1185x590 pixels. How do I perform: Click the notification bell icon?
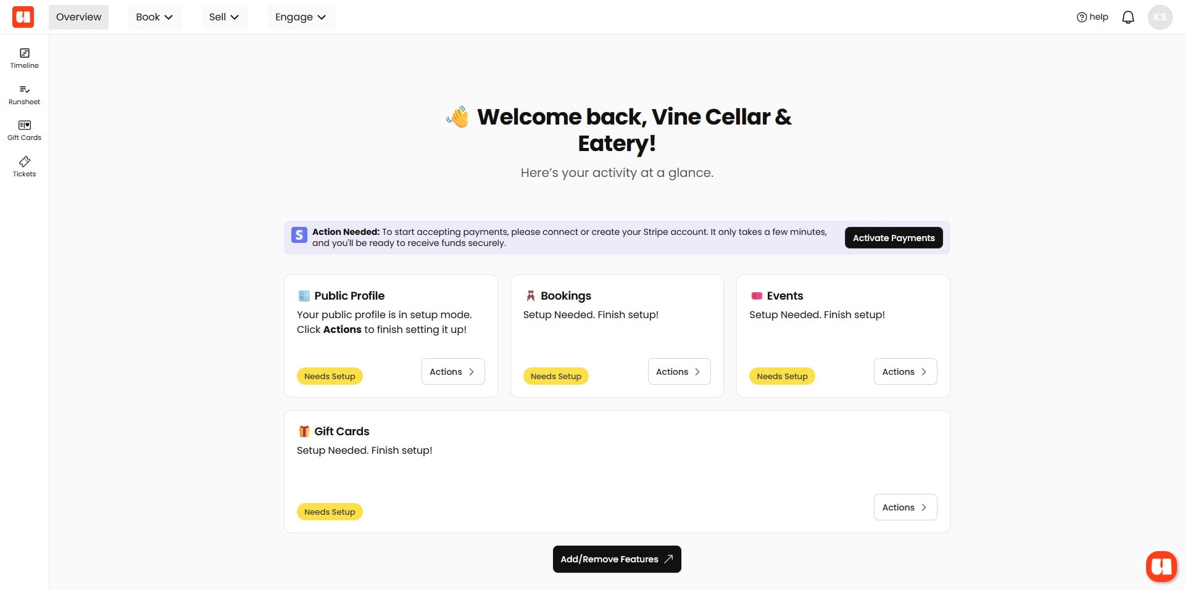point(1128,17)
